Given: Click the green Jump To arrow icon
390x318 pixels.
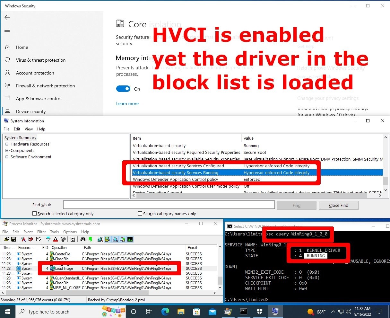Looking at the screenshot, I should point(90,239).
